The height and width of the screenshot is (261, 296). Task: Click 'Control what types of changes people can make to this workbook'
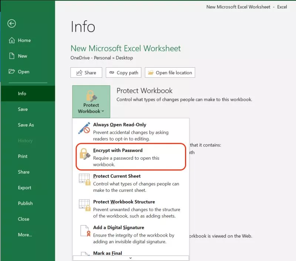(184, 99)
